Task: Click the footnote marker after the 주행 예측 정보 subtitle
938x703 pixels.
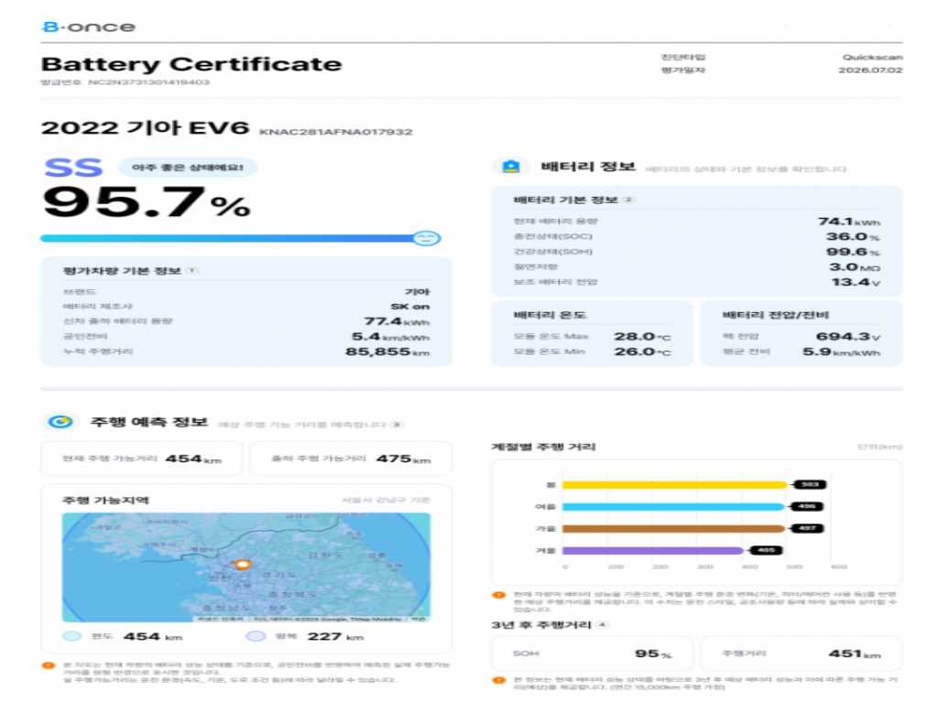Action: click(x=396, y=425)
